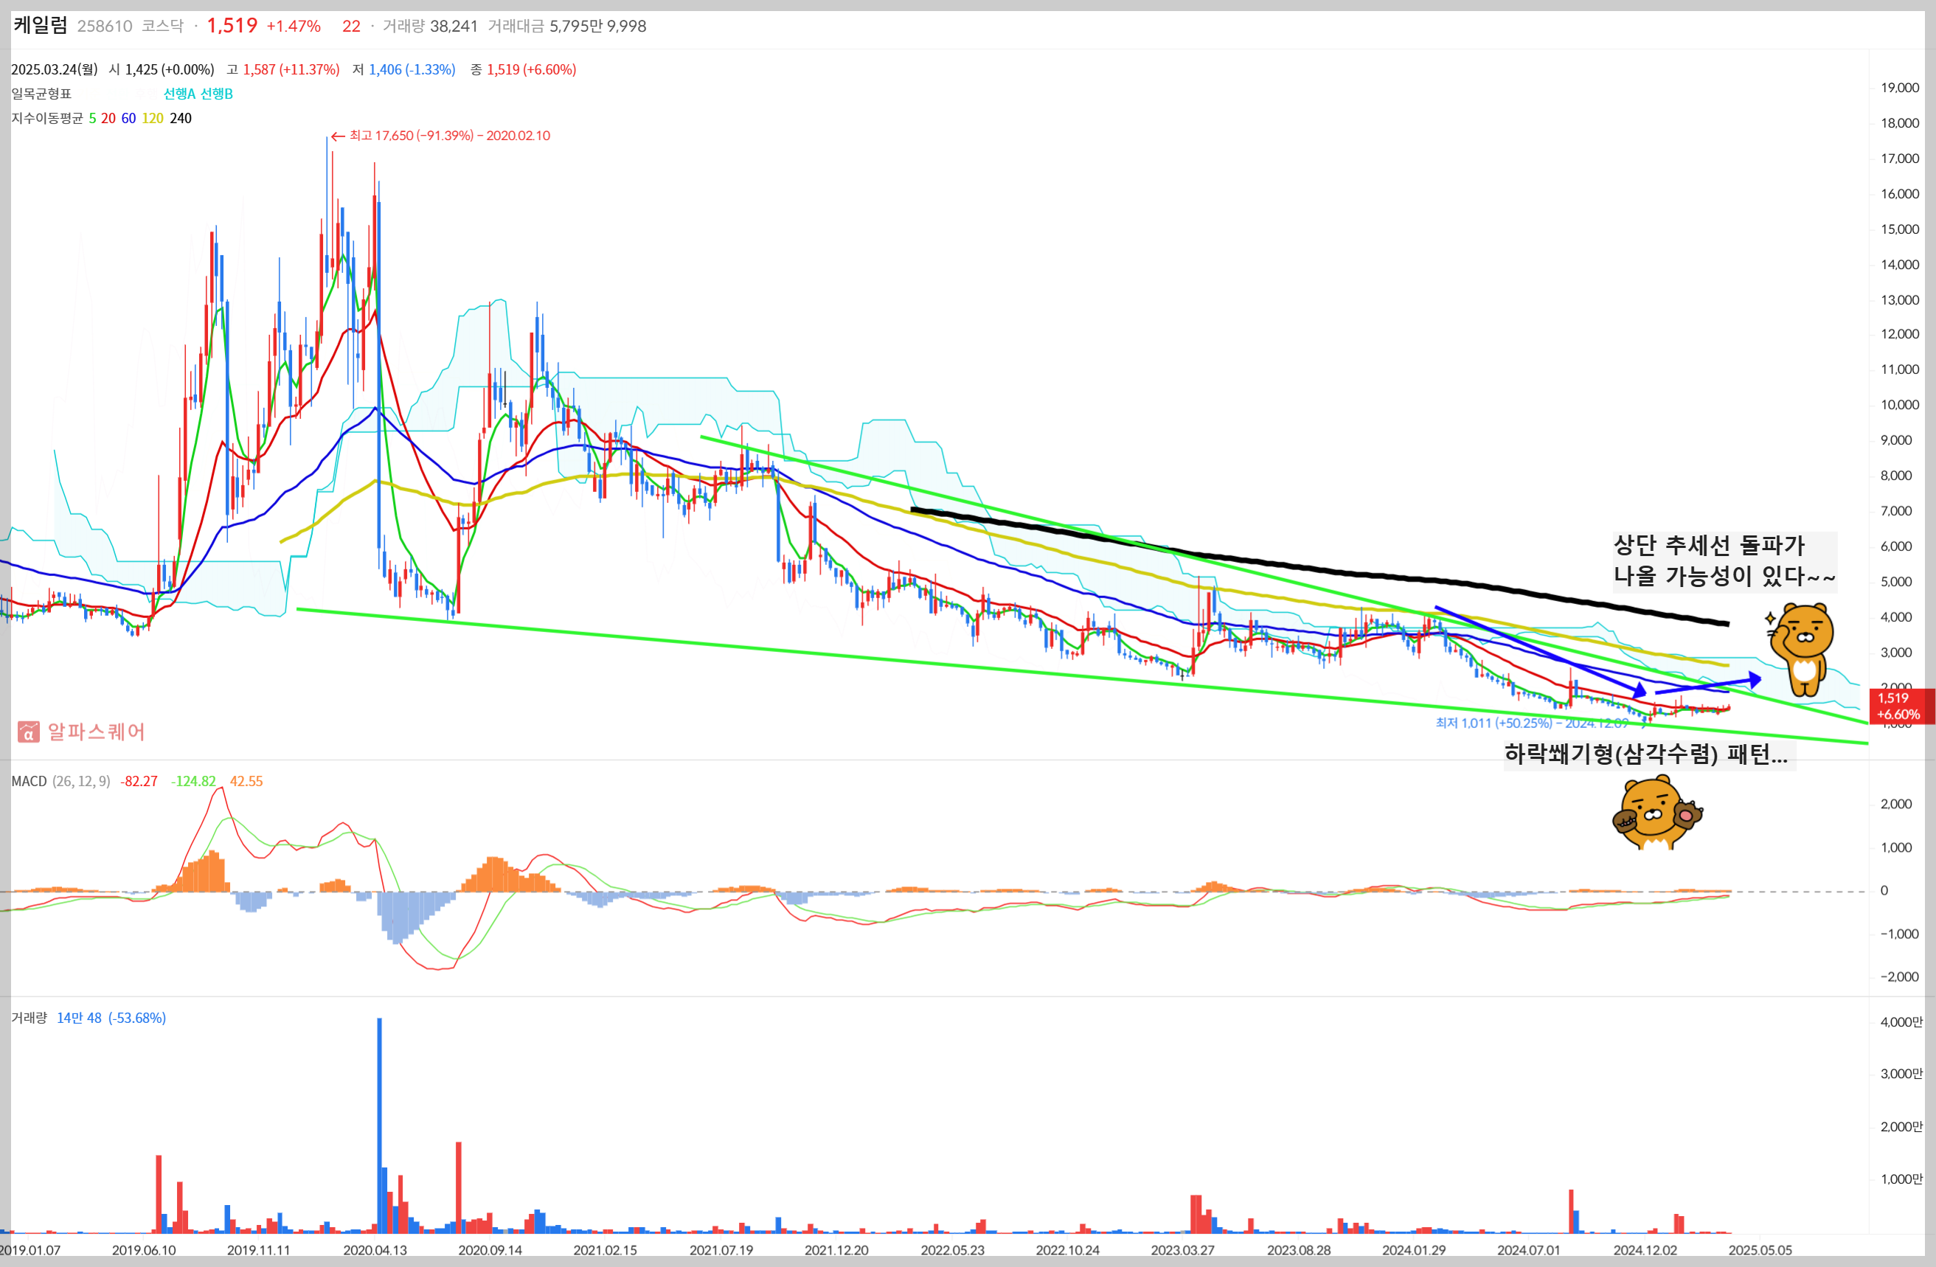Select the 일목균형표 indicator label
Viewport: 1936px width, 1267px height.
(x=41, y=94)
